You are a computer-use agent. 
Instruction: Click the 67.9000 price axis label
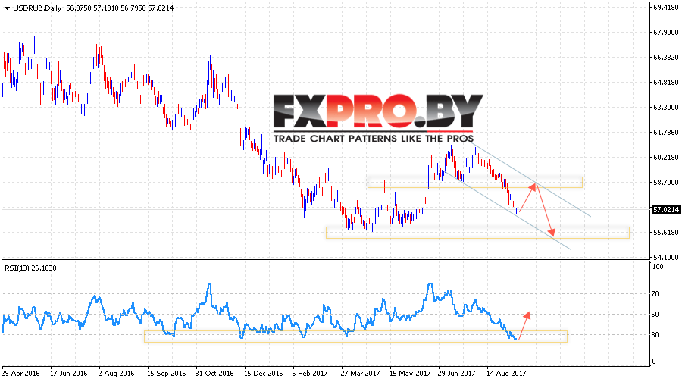point(666,32)
